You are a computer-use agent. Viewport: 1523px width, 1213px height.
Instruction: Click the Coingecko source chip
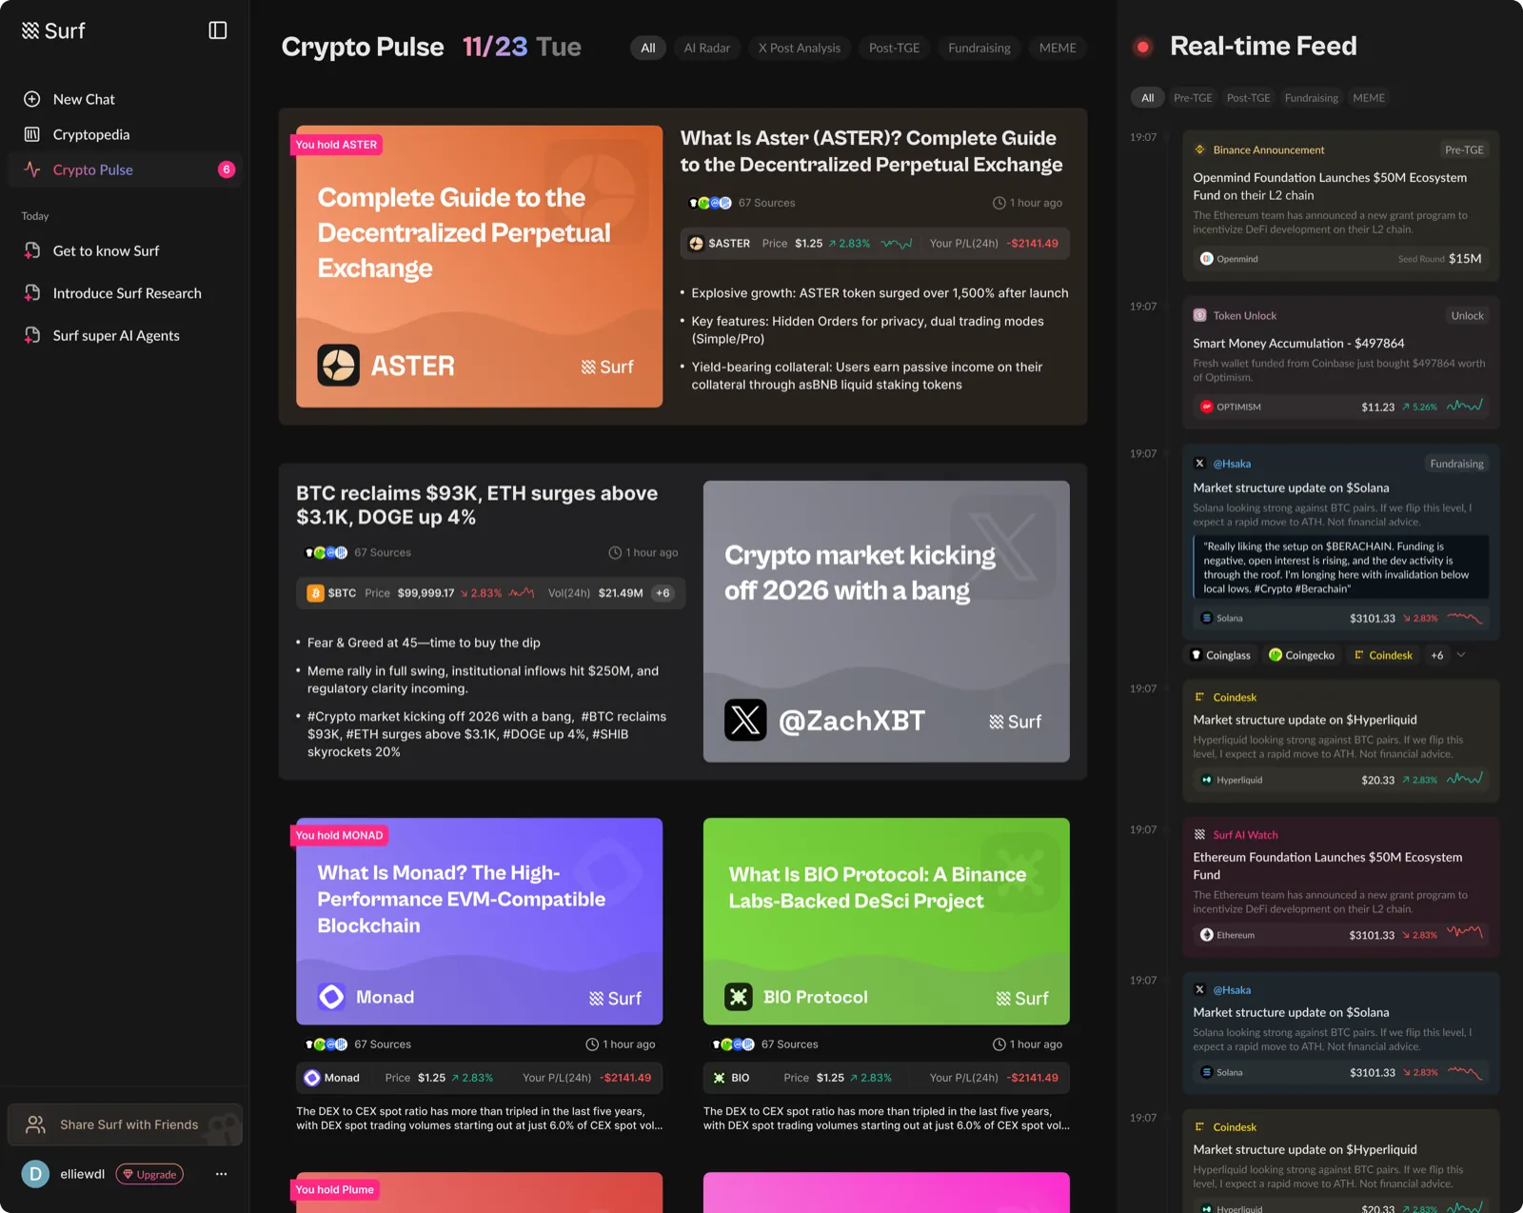coord(1302,655)
